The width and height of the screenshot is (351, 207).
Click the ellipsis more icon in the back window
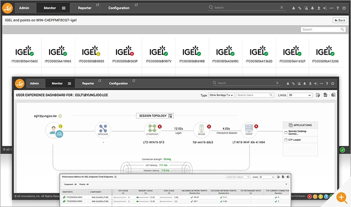point(331,8)
